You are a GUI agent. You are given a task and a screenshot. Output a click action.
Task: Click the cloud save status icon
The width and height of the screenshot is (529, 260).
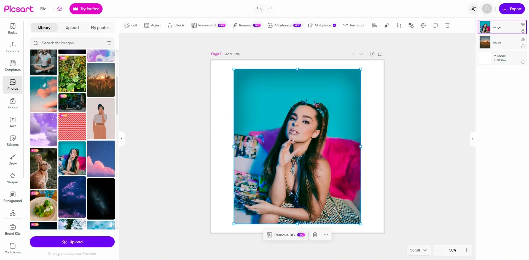pyautogui.click(x=60, y=9)
